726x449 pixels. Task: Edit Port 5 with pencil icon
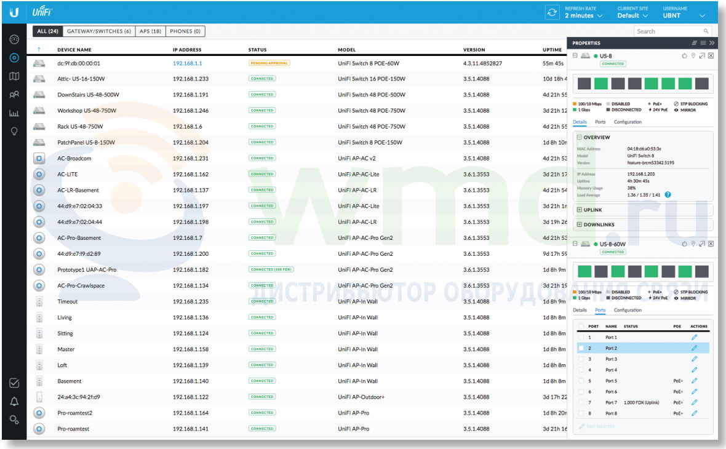694,381
